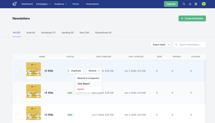The height and width of the screenshot is (123, 215).
Task: Click the green Upgrade button
Action: pos(171,4)
